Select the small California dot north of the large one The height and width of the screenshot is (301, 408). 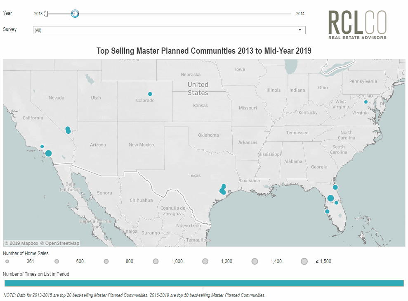click(42, 146)
